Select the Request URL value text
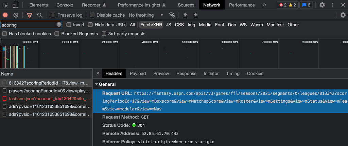The image size is (348, 146). coord(225,101)
